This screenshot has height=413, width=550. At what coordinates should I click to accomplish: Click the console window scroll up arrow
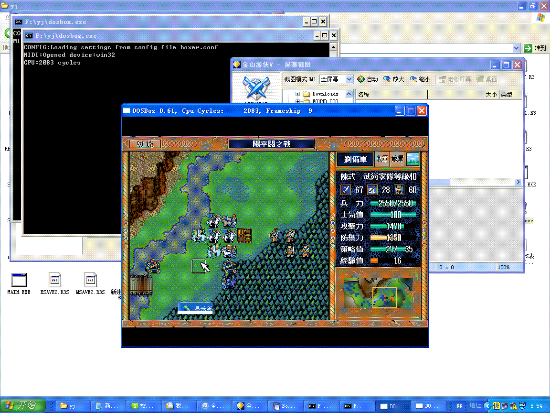pyautogui.click(x=333, y=47)
